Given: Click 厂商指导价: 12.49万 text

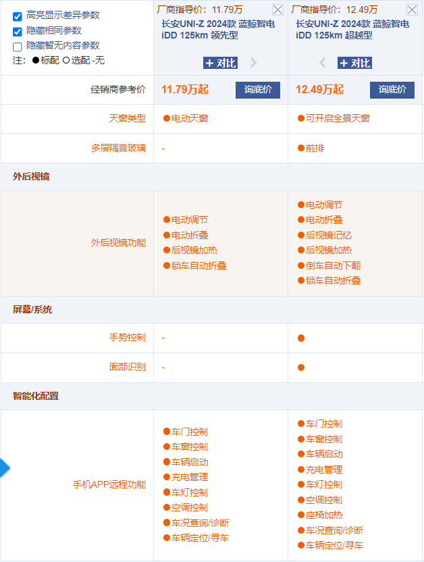Looking at the screenshot, I should point(334,9).
